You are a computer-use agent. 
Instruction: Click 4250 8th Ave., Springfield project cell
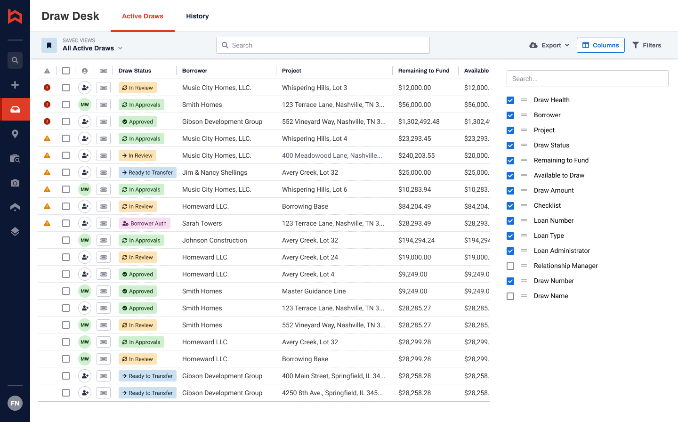click(332, 393)
